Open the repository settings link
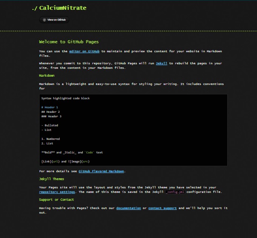Image resolution: width=257 pixels, height=238 pixels. (57, 192)
